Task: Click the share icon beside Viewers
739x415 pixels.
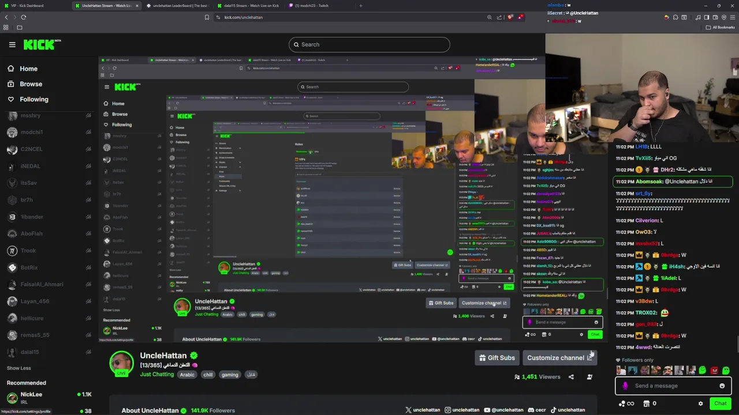Action: pyautogui.click(x=571, y=377)
